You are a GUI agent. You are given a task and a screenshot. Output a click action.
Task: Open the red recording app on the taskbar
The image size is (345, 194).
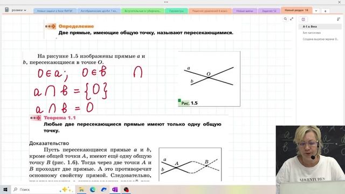(x=126, y=189)
